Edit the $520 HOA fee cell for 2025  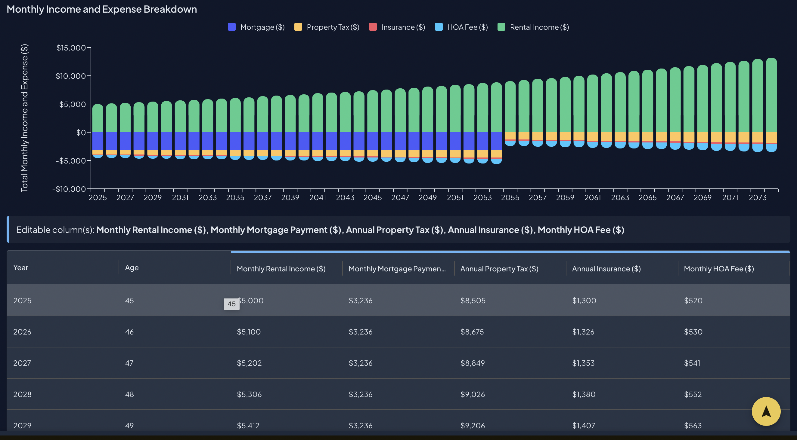(693, 301)
